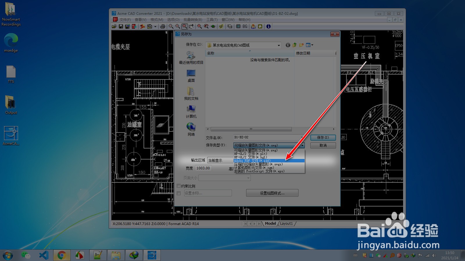Image resolution: width=465 pixels, height=261 pixels.
Task: Switch to the Layout1 tab
Action: 286,224
